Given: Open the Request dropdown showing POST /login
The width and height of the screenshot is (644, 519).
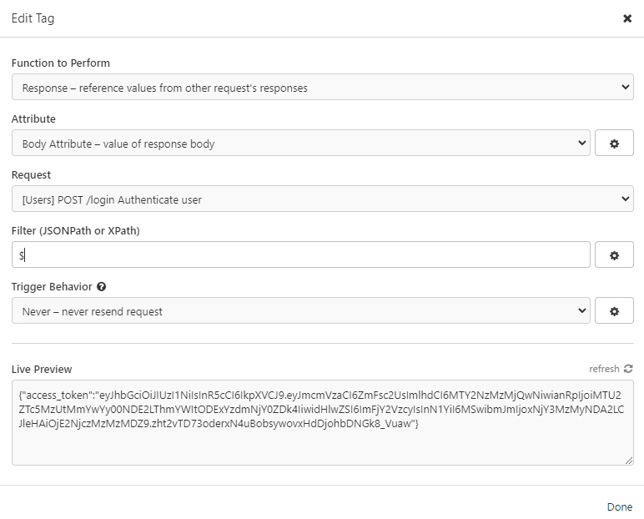Looking at the screenshot, I should point(322,199).
